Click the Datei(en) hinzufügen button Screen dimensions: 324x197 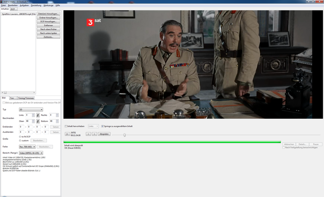click(49, 14)
